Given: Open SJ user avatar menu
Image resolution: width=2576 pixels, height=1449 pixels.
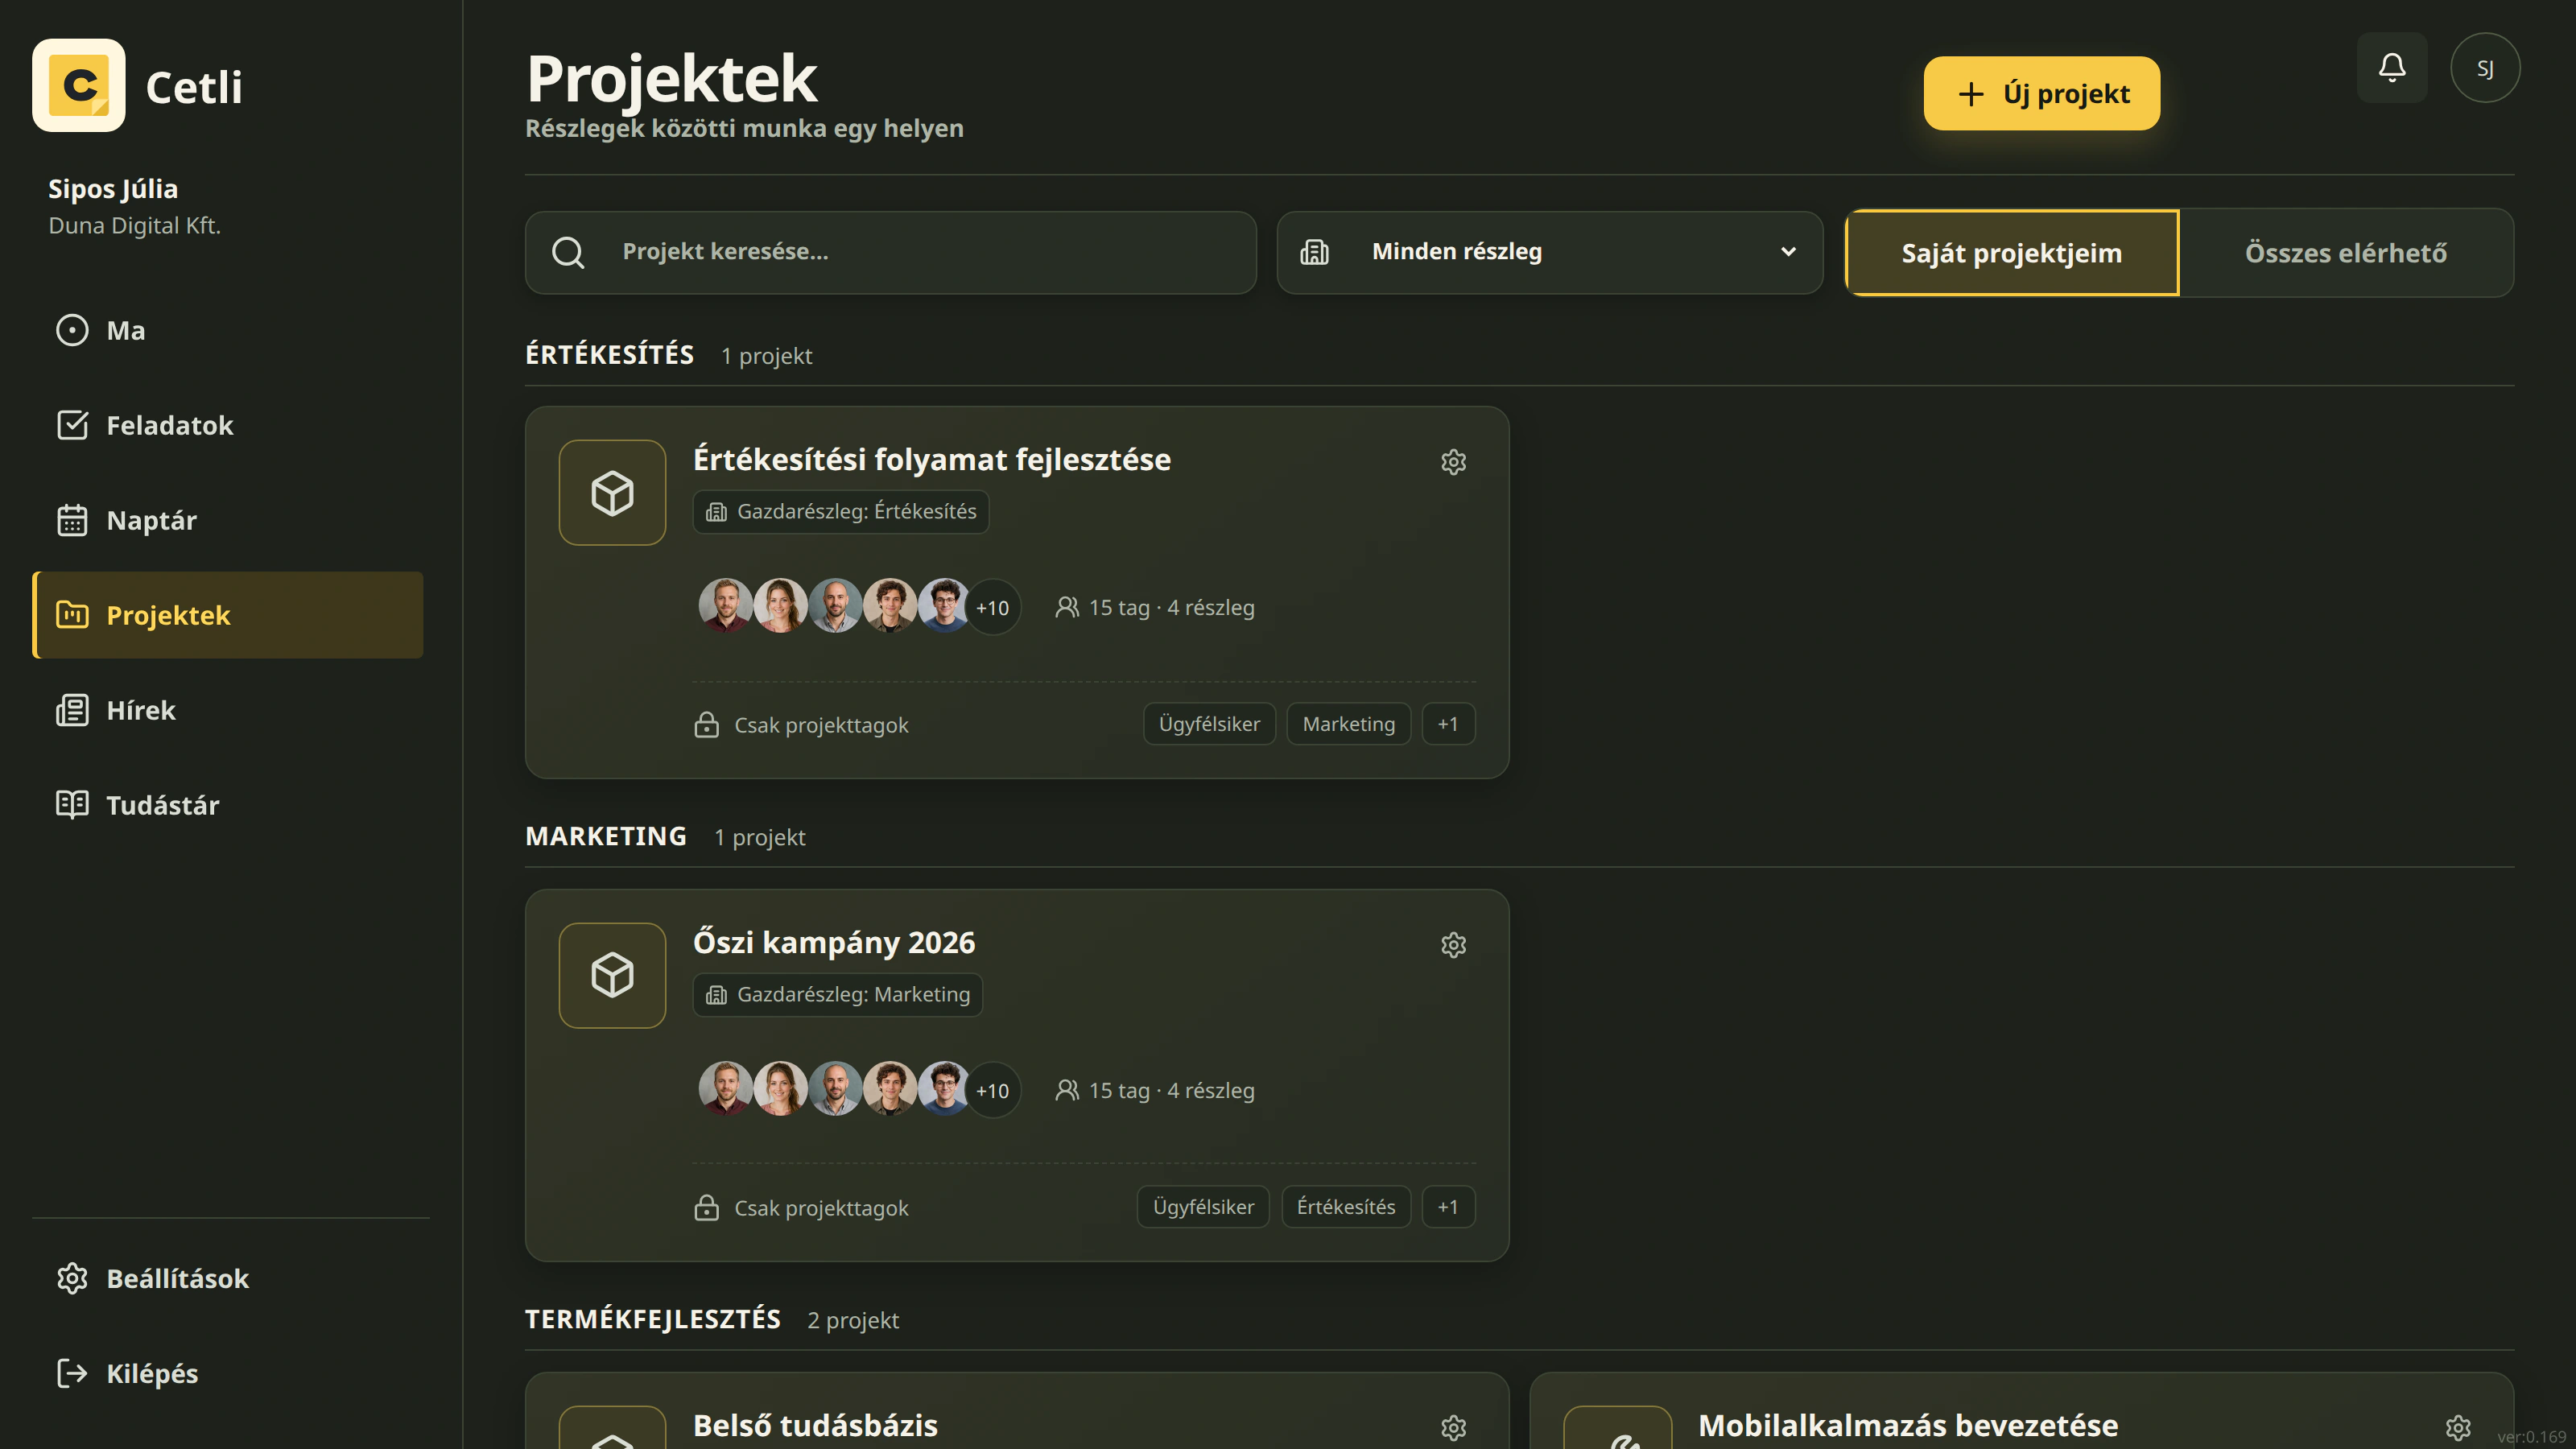Looking at the screenshot, I should 2485,67.
